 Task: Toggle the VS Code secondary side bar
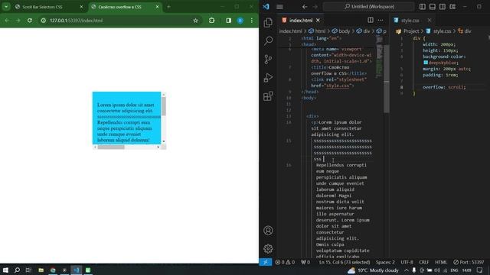(x=443, y=7)
